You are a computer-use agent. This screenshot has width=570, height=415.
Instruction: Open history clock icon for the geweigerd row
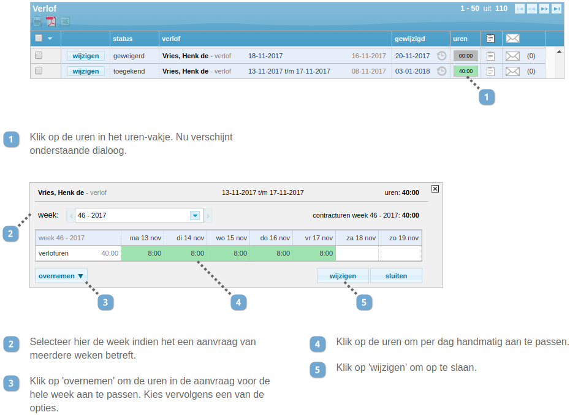[x=441, y=56]
